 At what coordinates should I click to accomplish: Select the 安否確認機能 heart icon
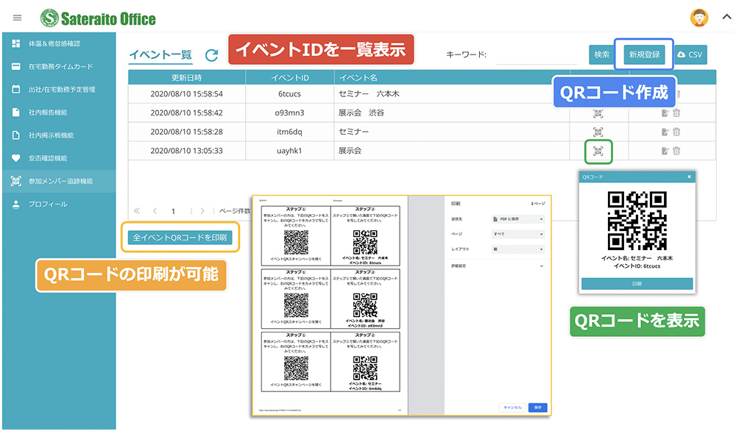[16, 158]
